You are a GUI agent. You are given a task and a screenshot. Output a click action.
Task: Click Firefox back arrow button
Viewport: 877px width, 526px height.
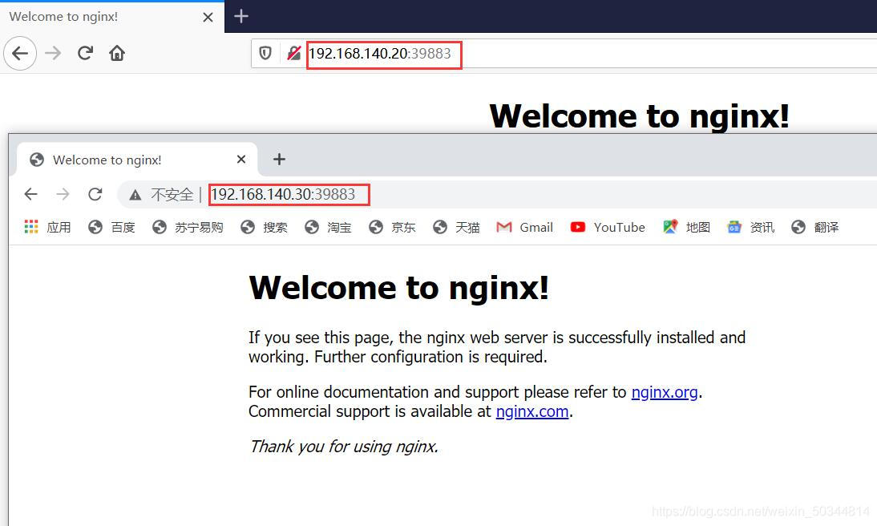point(20,53)
